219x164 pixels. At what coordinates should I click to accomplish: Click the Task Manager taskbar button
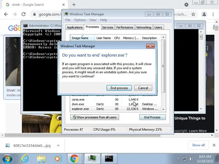pyautogui.click(x=92, y=159)
